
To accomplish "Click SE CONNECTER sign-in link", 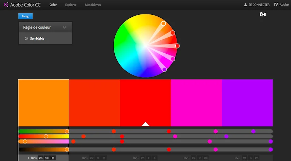I will coord(259,5).
